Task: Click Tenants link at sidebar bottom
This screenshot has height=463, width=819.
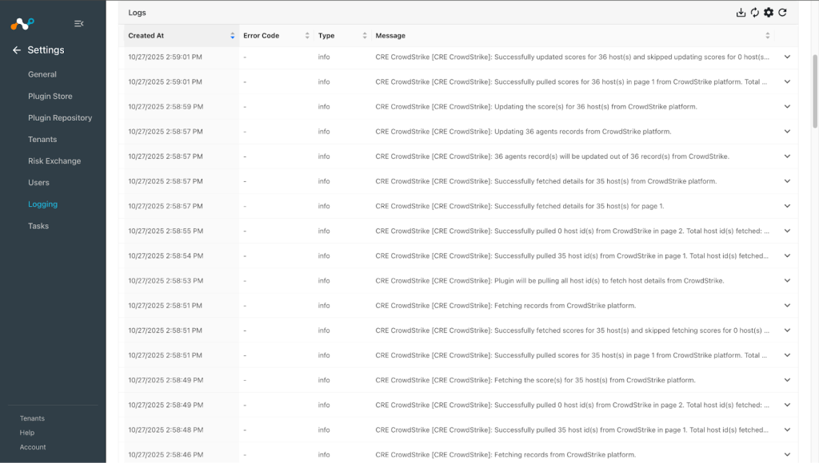Action: pos(32,418)
